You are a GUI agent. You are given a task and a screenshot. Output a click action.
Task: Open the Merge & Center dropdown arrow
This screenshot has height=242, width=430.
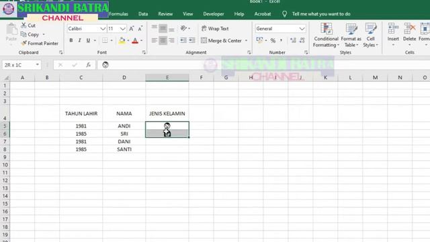[x=247, y=40]
